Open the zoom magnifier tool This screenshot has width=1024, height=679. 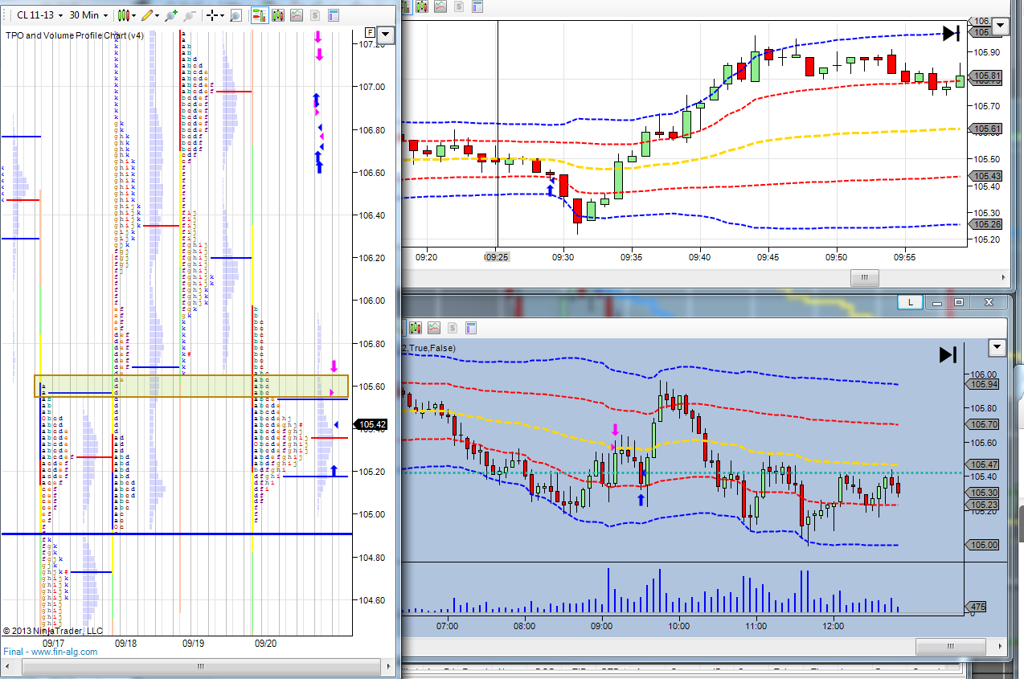click(x=235, y=15)
